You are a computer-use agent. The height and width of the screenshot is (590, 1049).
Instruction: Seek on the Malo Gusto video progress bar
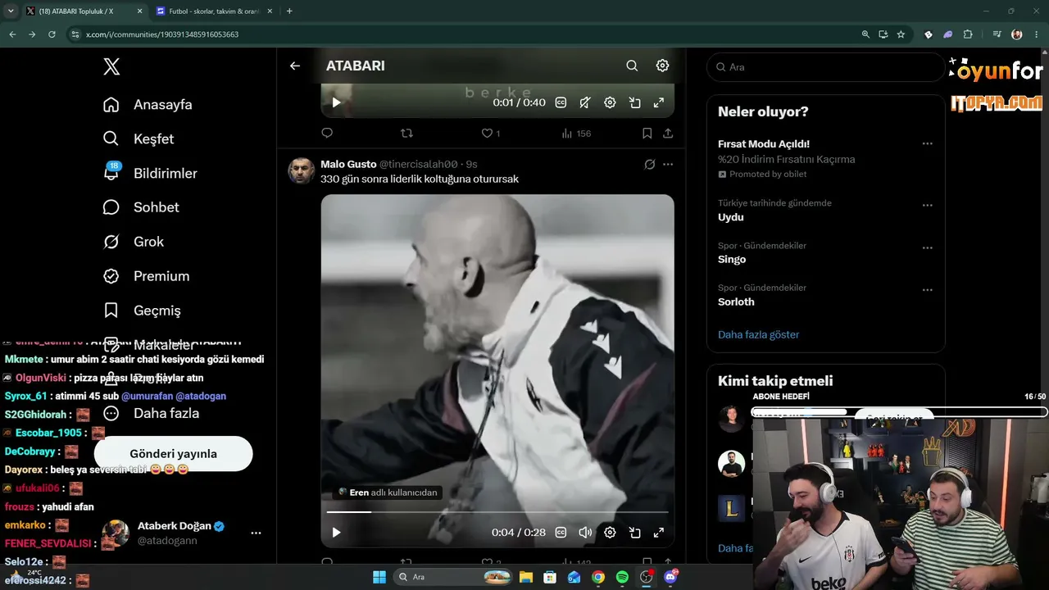coord(497,512)
